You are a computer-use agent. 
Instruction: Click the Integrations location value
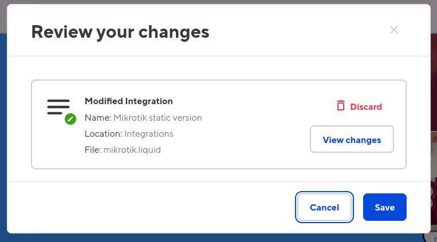click(x=149, y=134)
